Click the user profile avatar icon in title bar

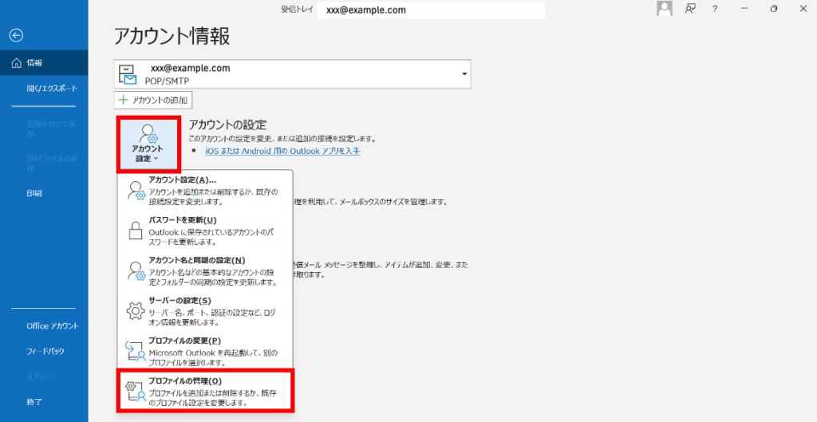(x=663, y=9)
